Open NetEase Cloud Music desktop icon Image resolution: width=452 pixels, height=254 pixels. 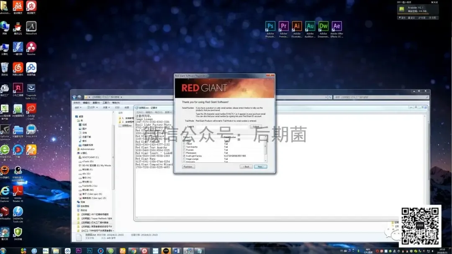[18, 69]
